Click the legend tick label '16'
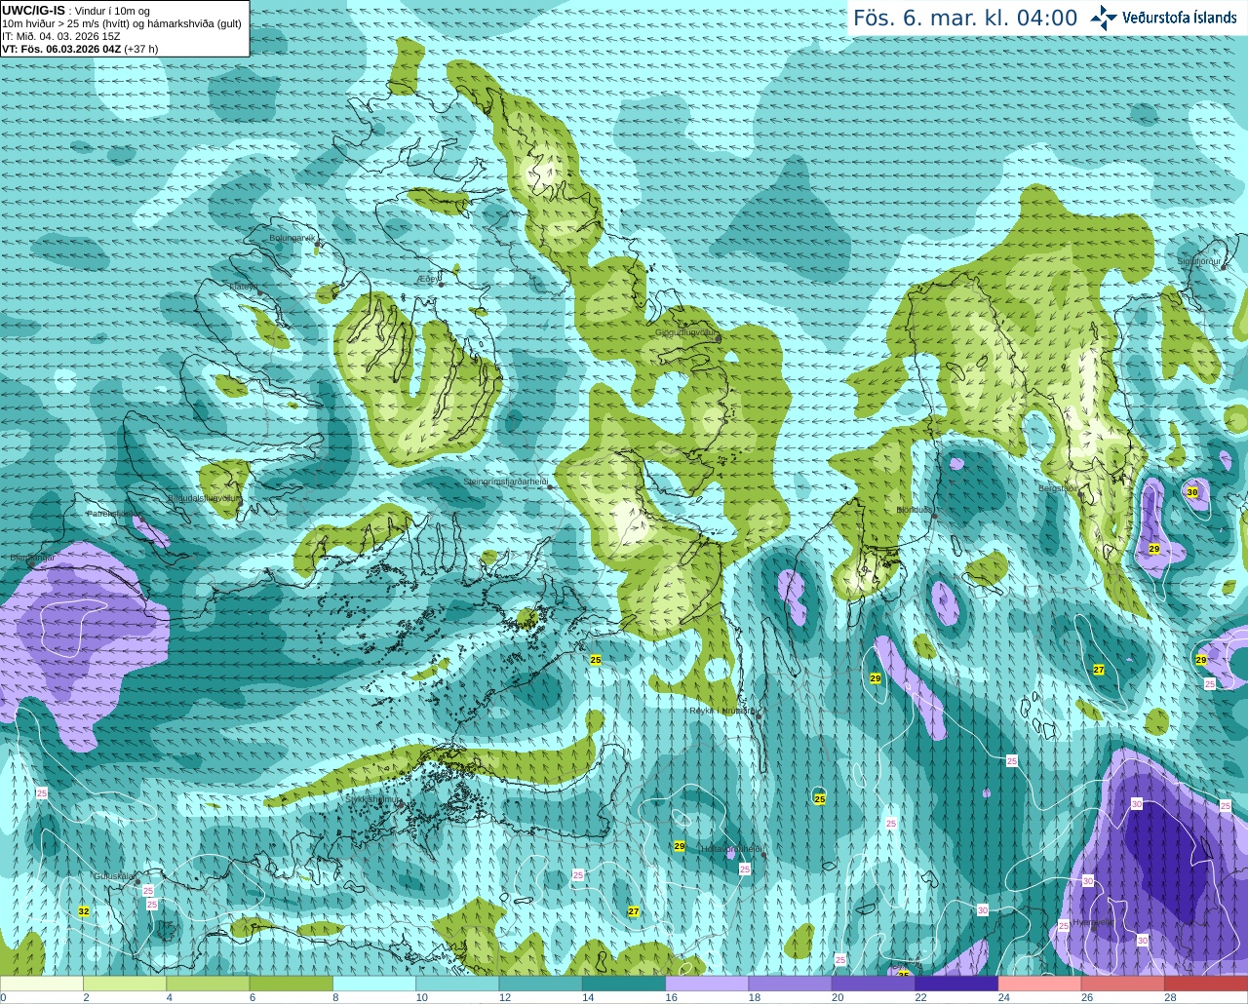The height and width of the screenshot is (1004, 1248). (x=671, y=997)
